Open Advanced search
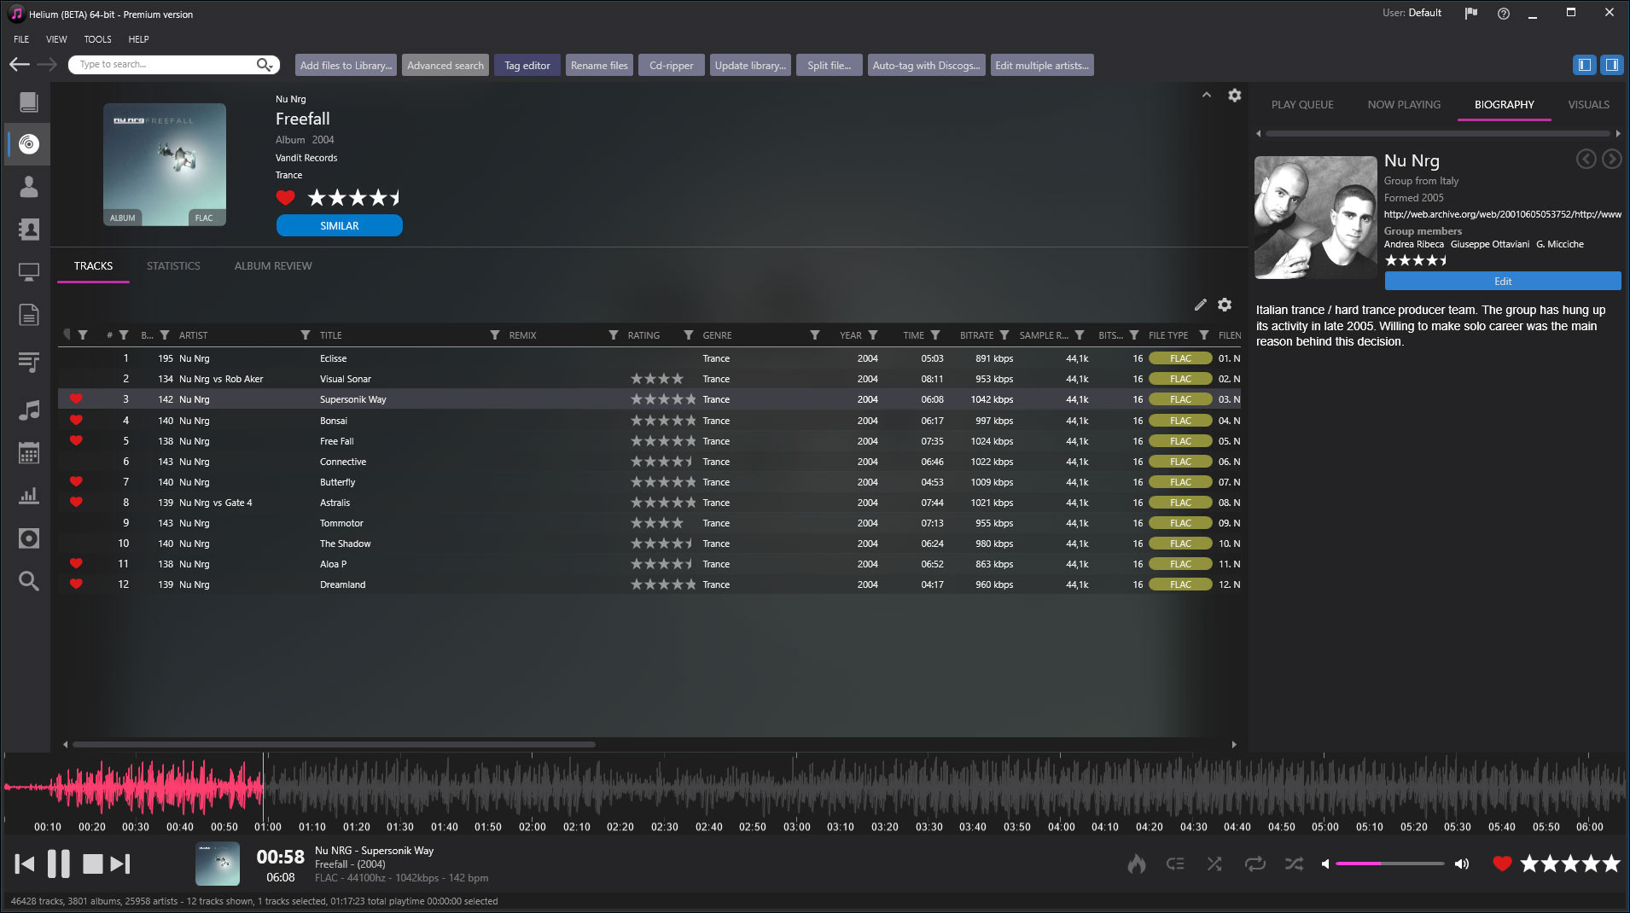 coord(445,66)
